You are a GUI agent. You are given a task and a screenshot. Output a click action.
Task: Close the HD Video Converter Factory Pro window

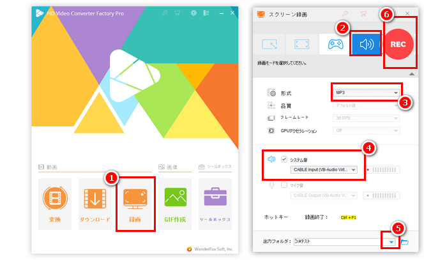pyautogui.click(x=232, y=13)
